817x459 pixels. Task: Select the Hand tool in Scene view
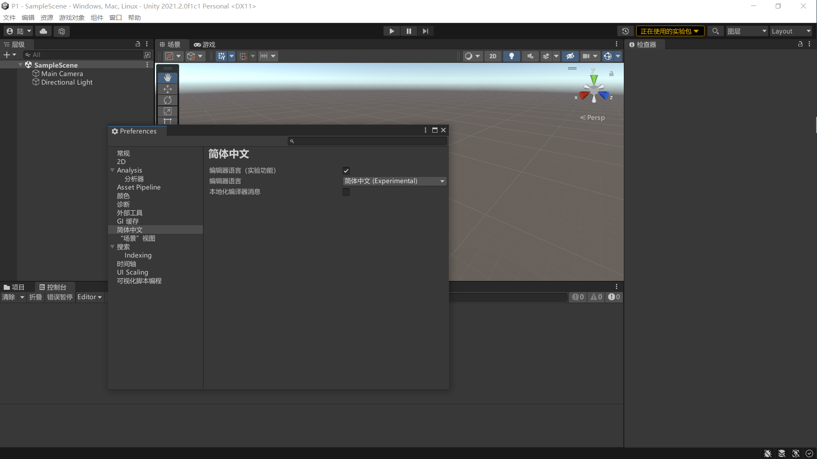[x=167, y=78]
